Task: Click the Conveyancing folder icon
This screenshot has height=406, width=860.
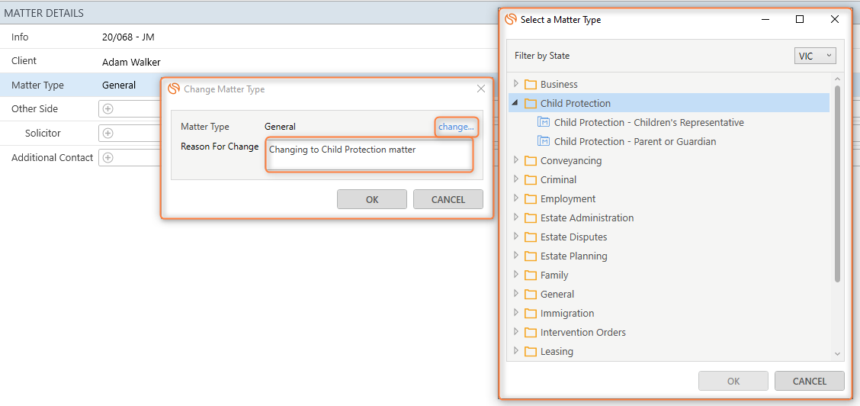Action: [x=531, y=160]
